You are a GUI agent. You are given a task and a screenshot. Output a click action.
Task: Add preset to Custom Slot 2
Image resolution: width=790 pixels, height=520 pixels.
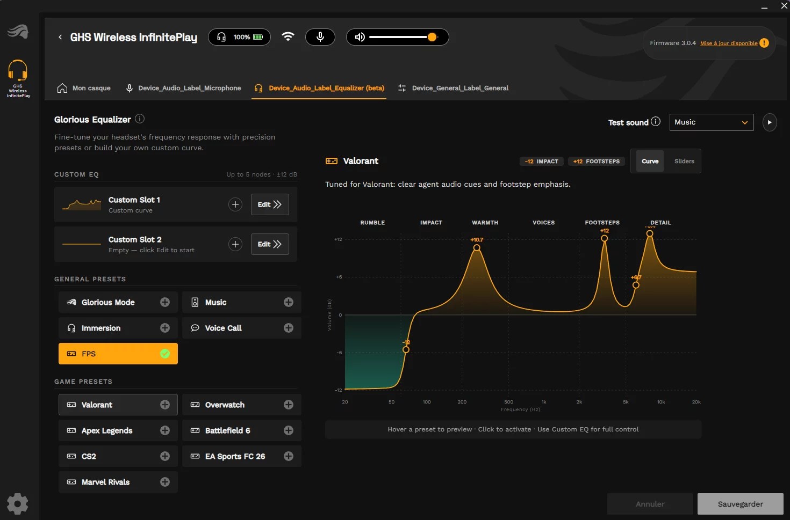235,244
